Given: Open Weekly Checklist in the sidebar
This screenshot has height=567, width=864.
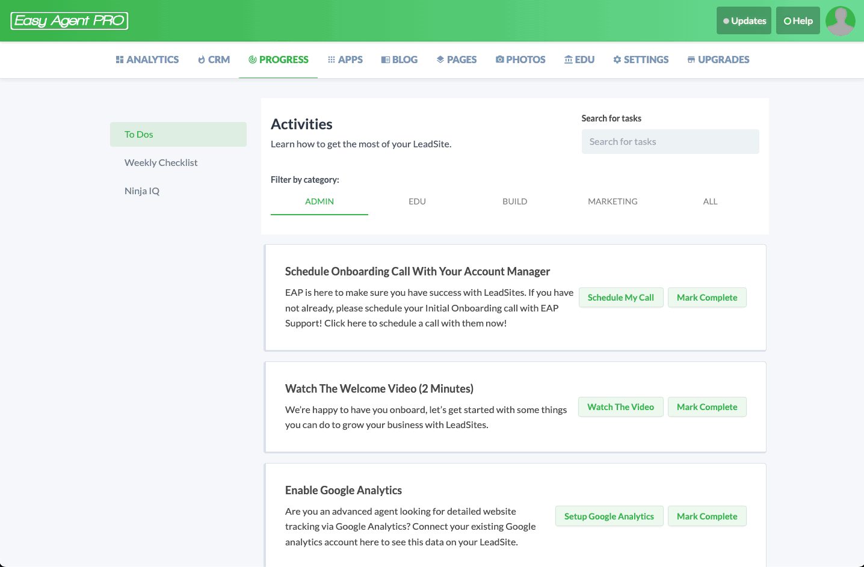Looking at the screenshot, I should coord(178,162).
